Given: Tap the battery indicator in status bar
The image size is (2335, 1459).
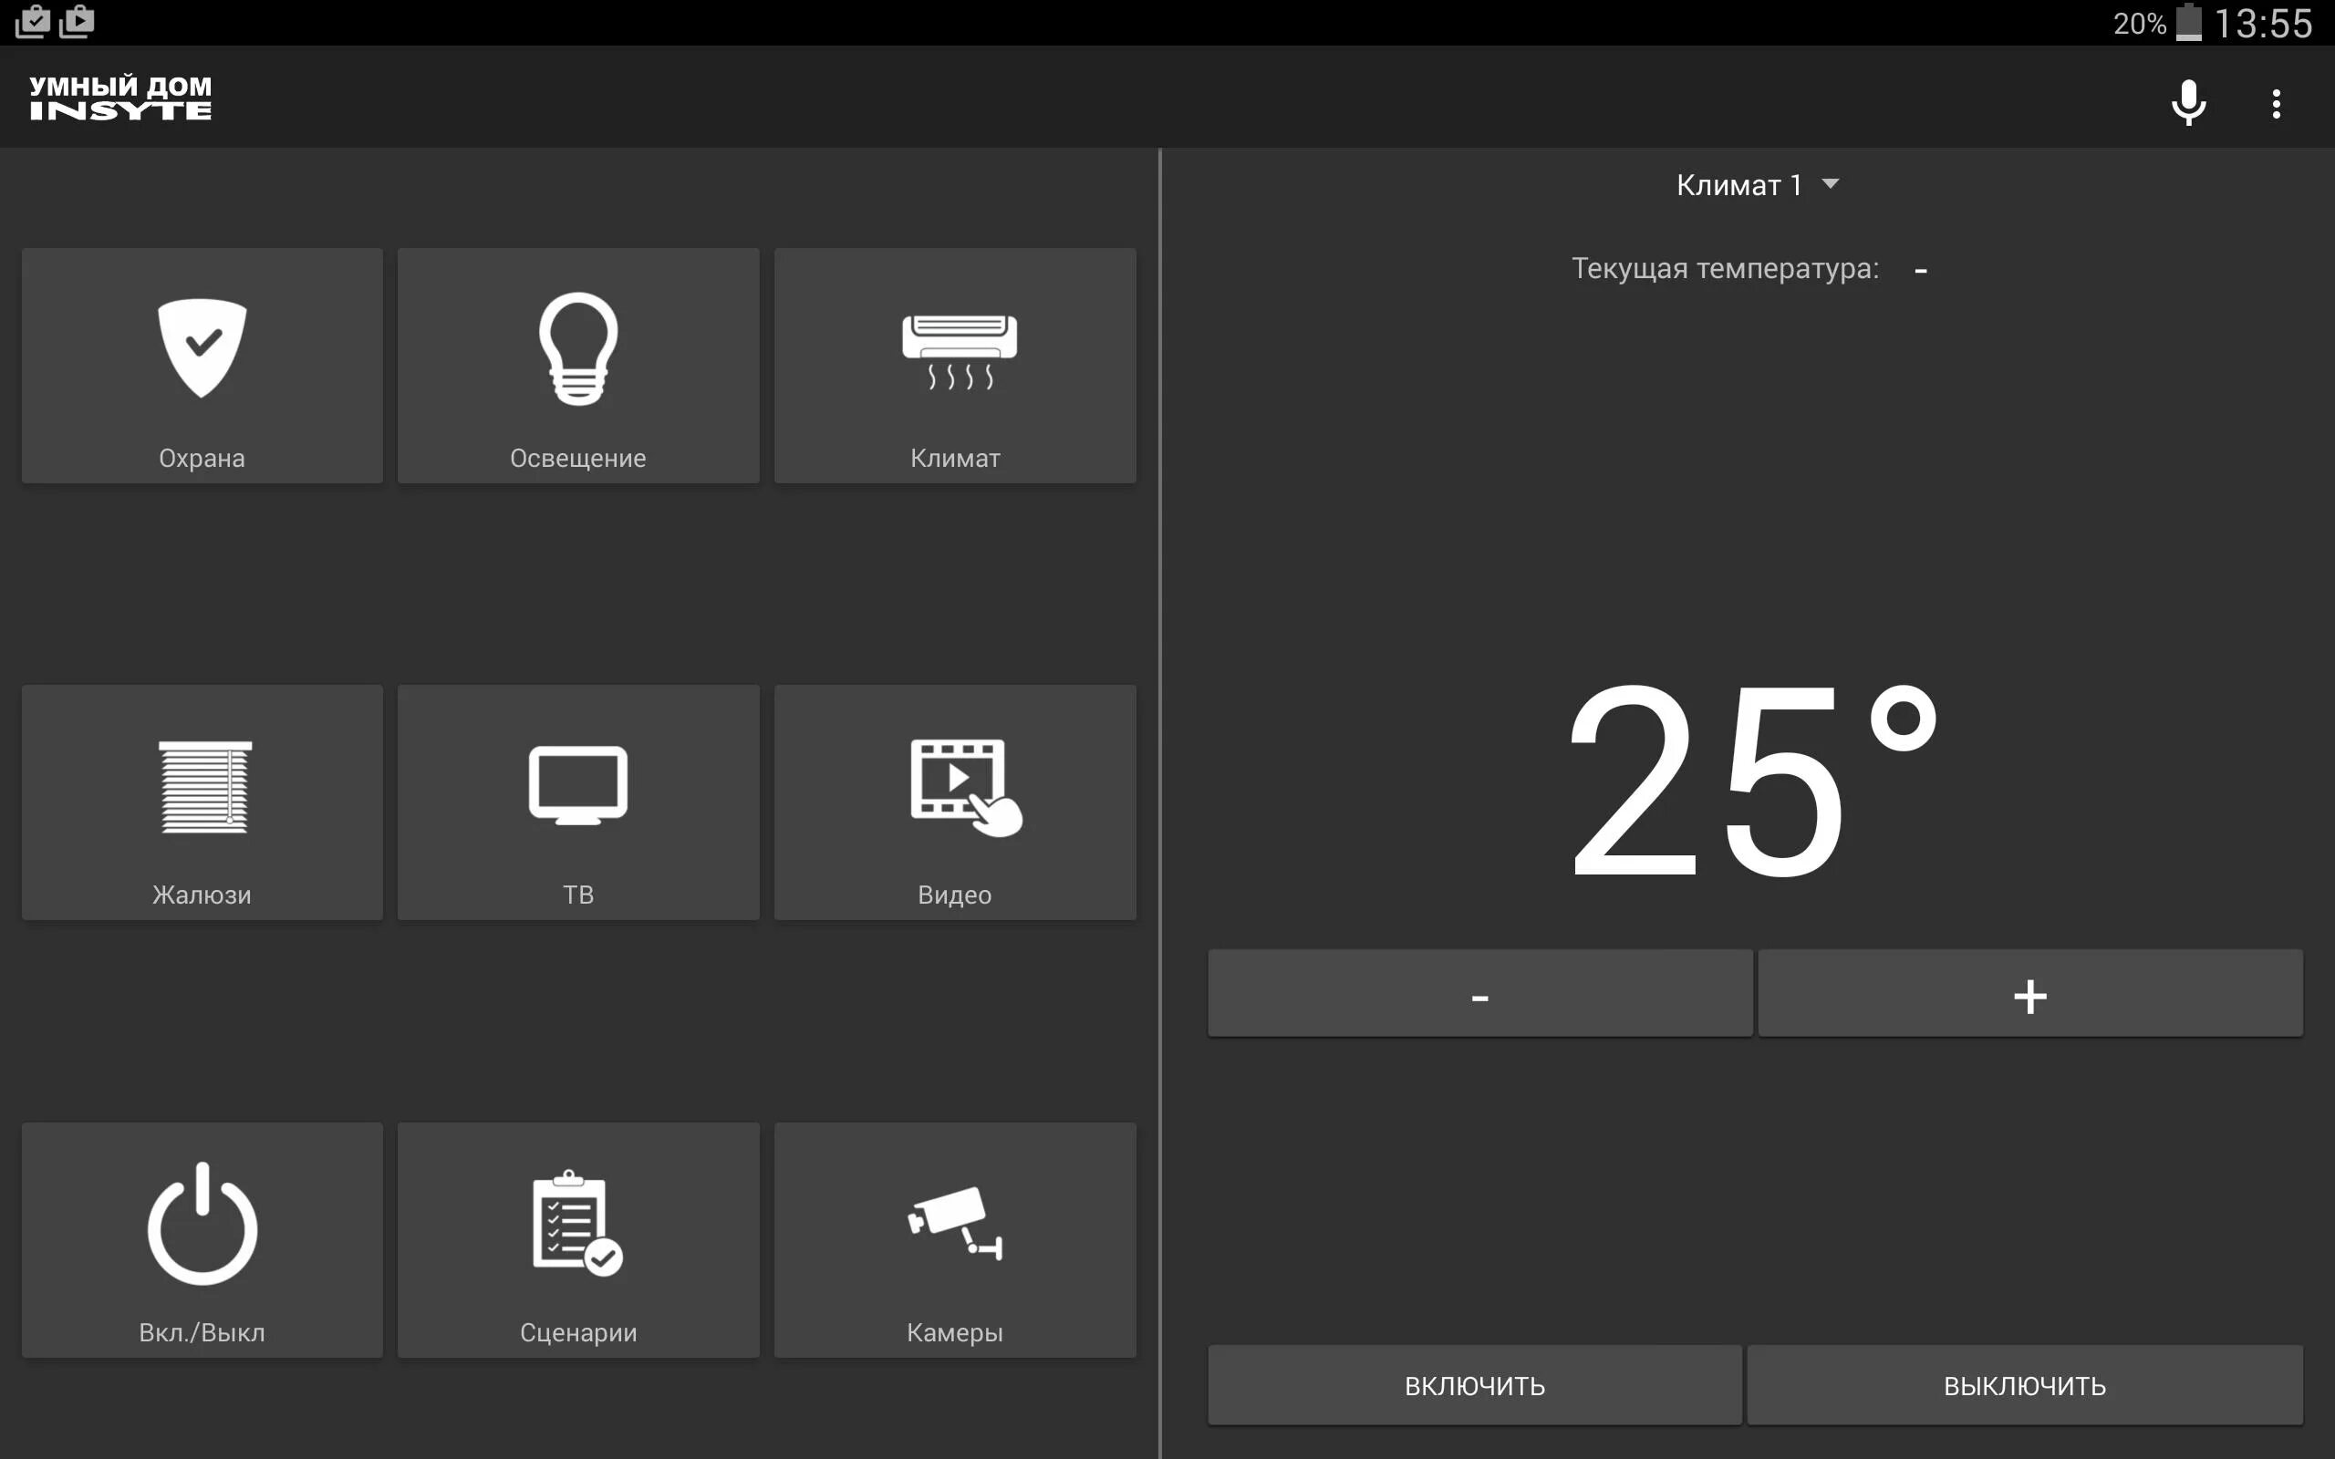Looking at the screenshot, I should pyautogui.click(x=2187, y=23).
